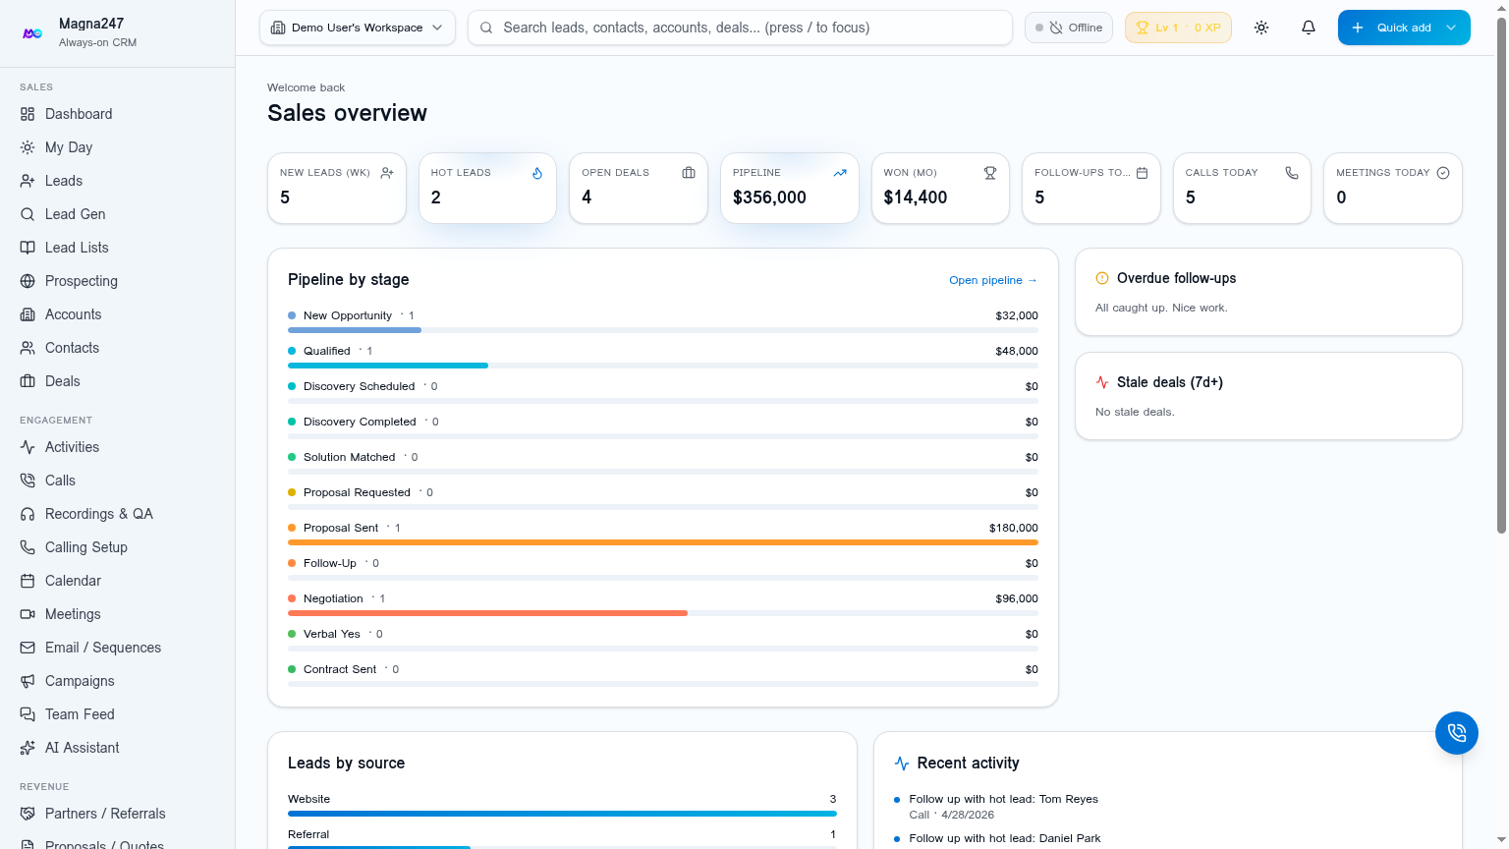1509x849 pixels.
Task: Click the Calendar icon in sidebar
Action: click(28, 581)
